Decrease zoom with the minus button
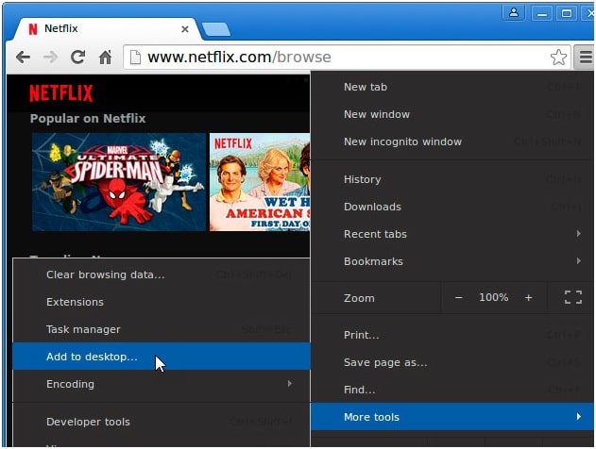This screenshot has width=596, height=449. click(x=459, y=298)
